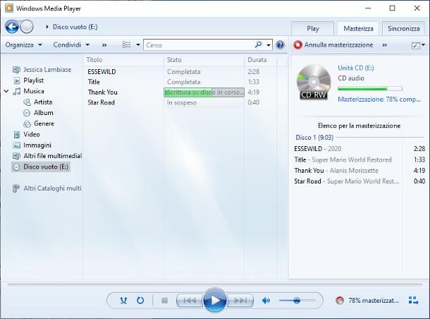Screen dimensions: 430x319
Task: Open the search options dropdown arrow
Action: (269, 45)
